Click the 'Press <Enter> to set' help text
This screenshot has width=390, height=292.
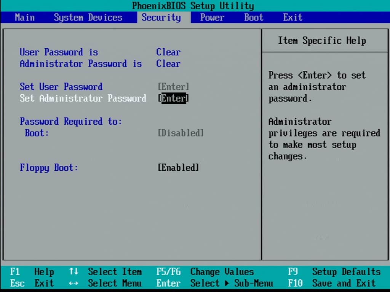(x=317, y=75)
